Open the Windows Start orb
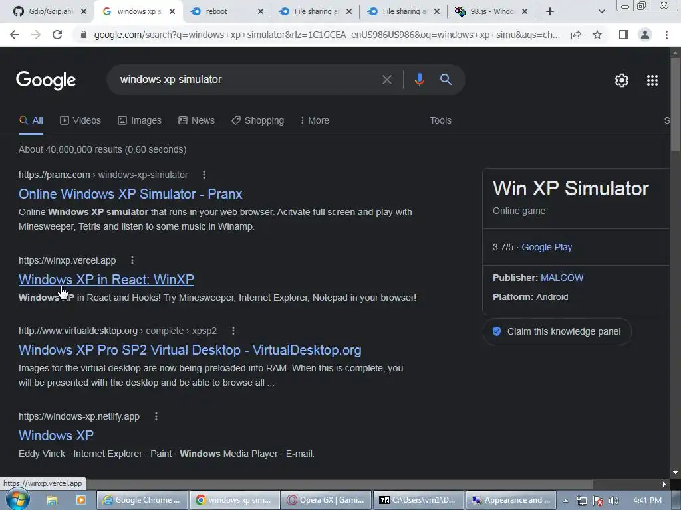681x510 pixels. coord(18,499)
